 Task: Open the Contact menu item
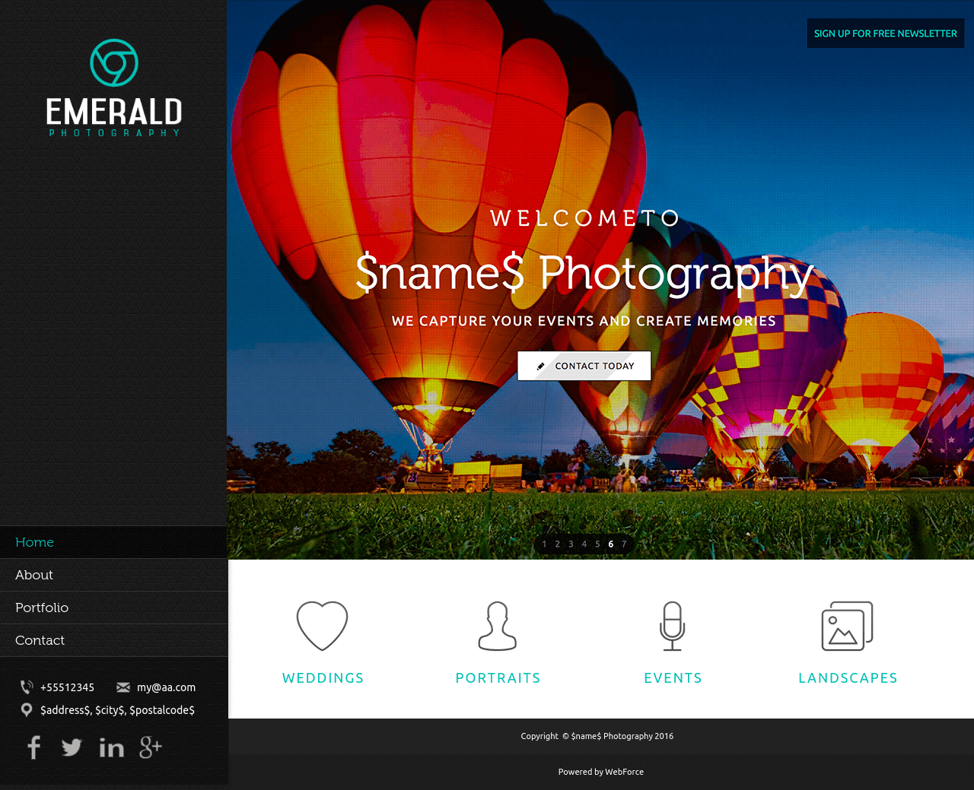[40, 640]
